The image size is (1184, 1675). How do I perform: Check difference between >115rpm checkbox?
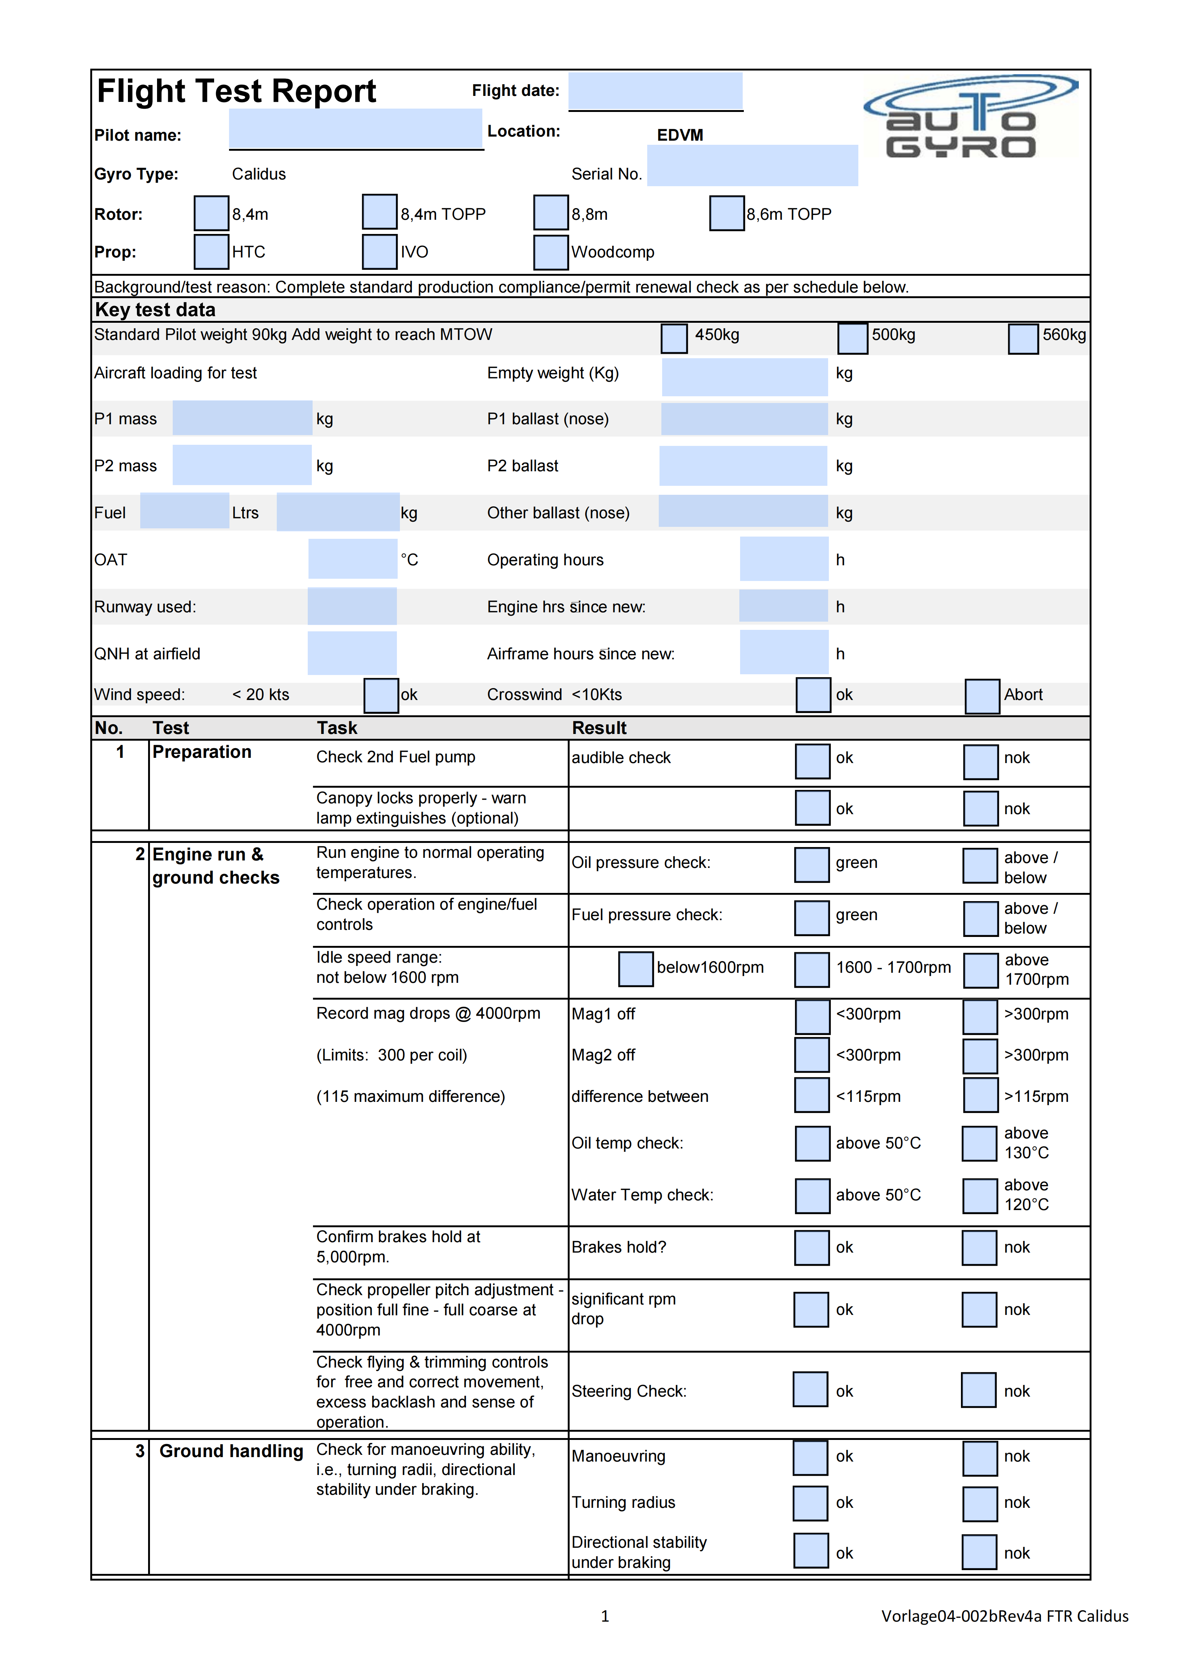[981, 1094]
